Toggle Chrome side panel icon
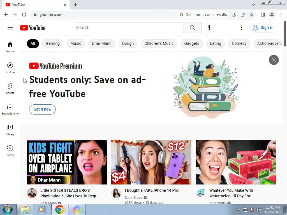 [x=263, y=15]
